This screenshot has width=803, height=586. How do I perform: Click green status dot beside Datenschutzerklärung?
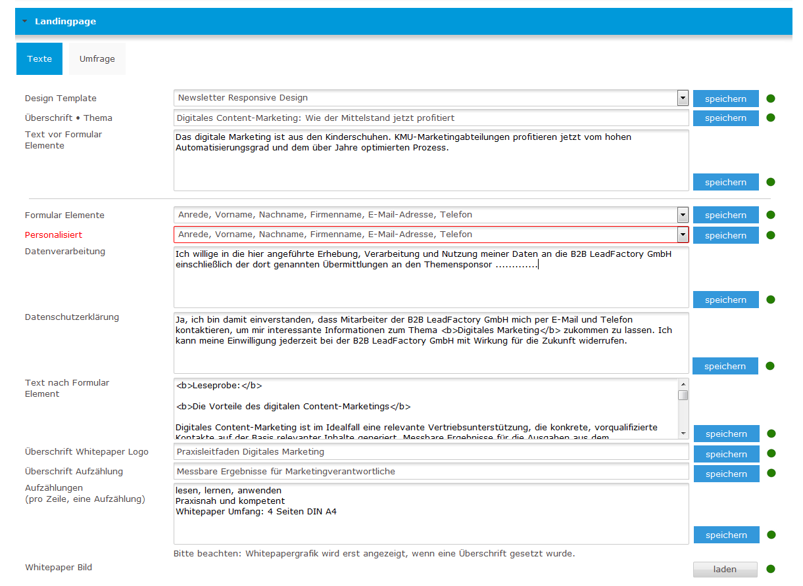pyautogui.click(x=771, y=366)
